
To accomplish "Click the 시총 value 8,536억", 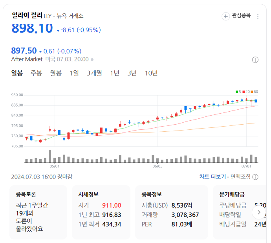I will click(181, 205).
